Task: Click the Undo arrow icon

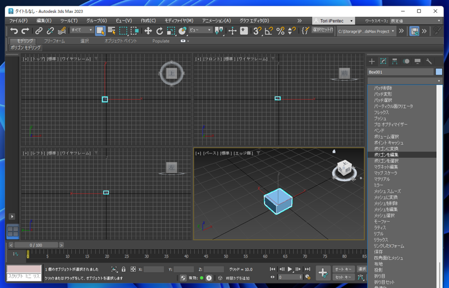Action: coord(13,31)
